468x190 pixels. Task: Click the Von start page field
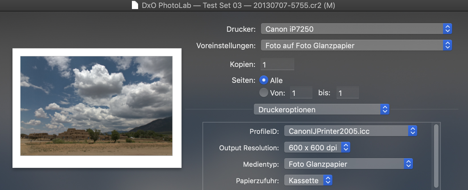point(301,93)
